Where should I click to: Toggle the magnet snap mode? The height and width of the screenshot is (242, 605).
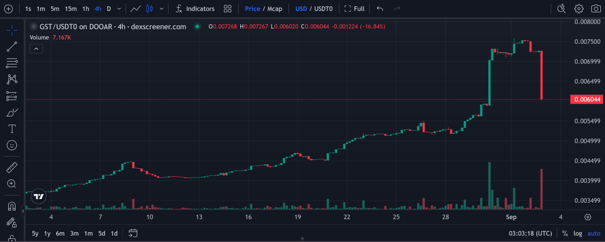click(12, 206)
